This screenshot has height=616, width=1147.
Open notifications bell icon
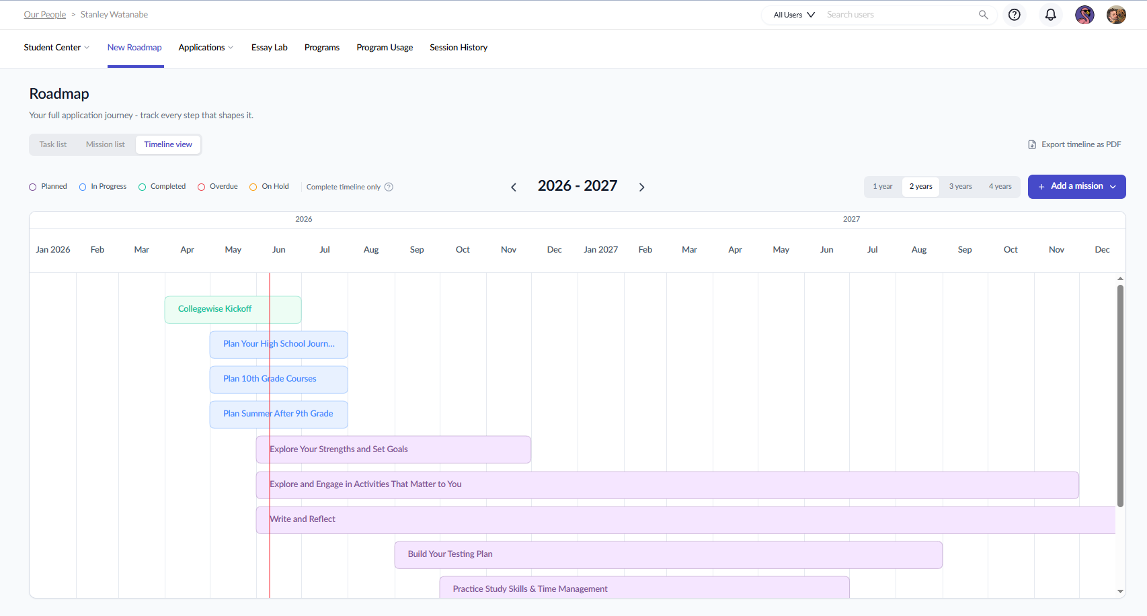point(1050,15)
